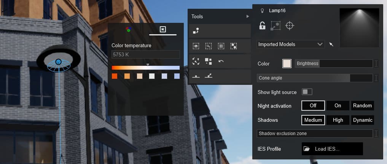The width and height of the screenshot is (387, 164).
Task: Switch to the Kelvin temperature tab
Action: [x=162, y=29]
